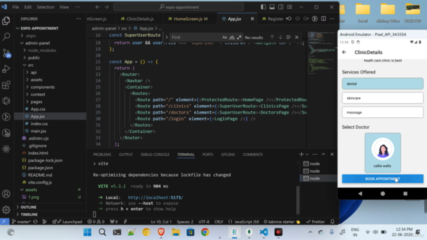Toggle secondary side bar layout icon
The image size is (427, 240).
point(280,7)
